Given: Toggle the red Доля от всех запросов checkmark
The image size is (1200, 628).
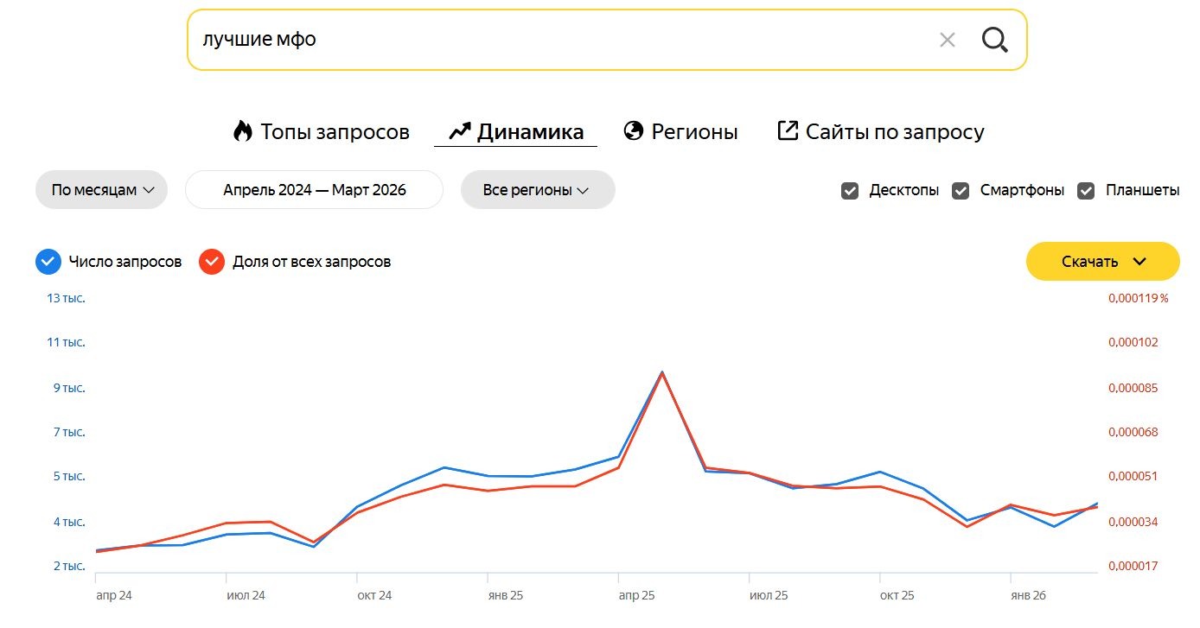Looking at the screenshot, I should (212, 262).
